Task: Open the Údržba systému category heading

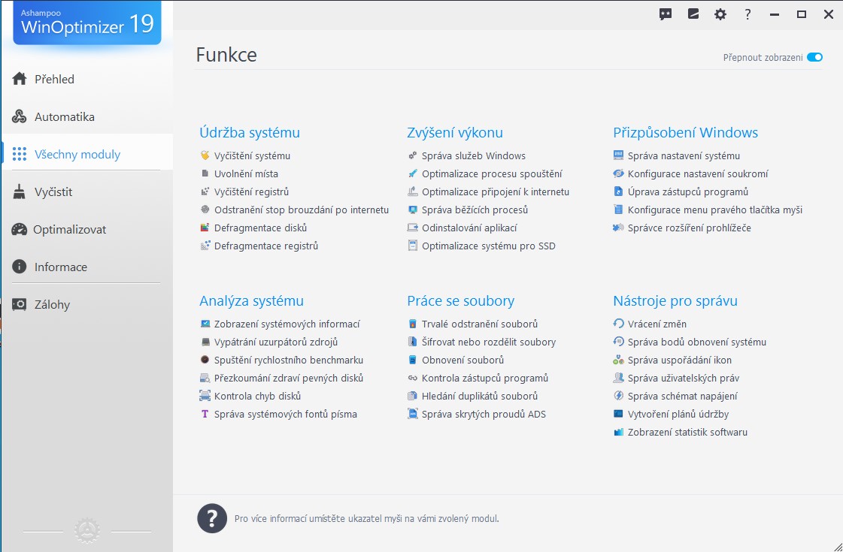Action: point(250,133)
